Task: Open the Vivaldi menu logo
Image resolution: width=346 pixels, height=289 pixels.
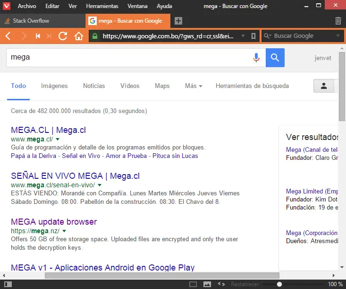Action: 7,6
